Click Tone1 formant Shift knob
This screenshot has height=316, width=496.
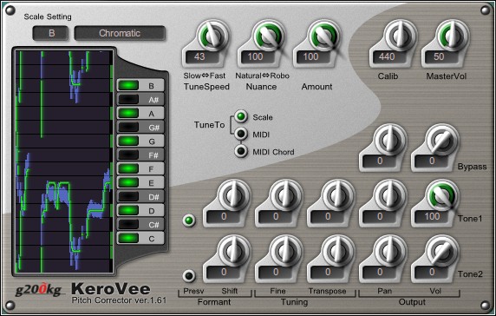(233, 195)
